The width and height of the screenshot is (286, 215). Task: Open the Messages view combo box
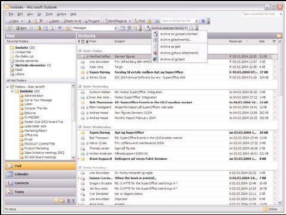point(95,28)
